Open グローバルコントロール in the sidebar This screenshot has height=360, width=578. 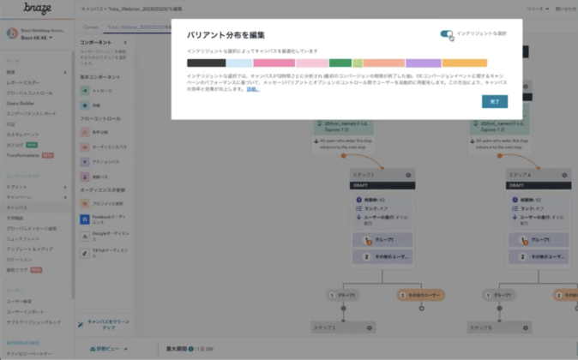pos(29,93)
